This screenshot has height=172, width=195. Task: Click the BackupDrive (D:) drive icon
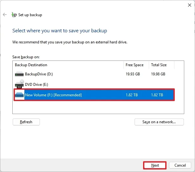pos(19,74)
